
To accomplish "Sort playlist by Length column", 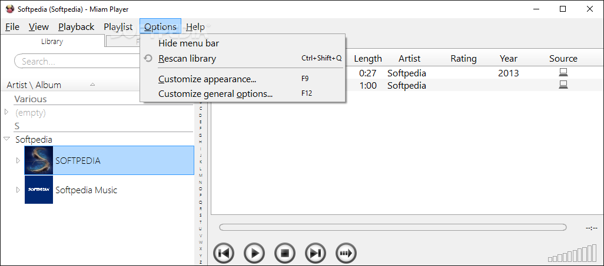I will click(368, 59).
